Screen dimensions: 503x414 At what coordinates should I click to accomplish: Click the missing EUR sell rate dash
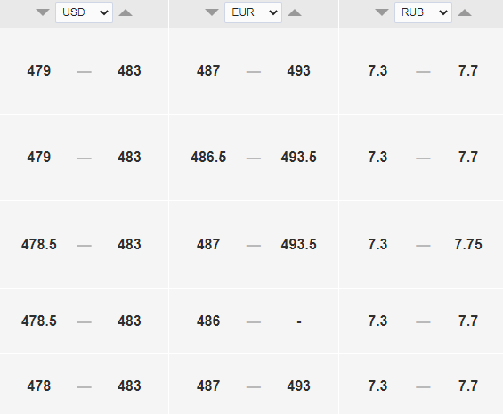coord(299,321)
